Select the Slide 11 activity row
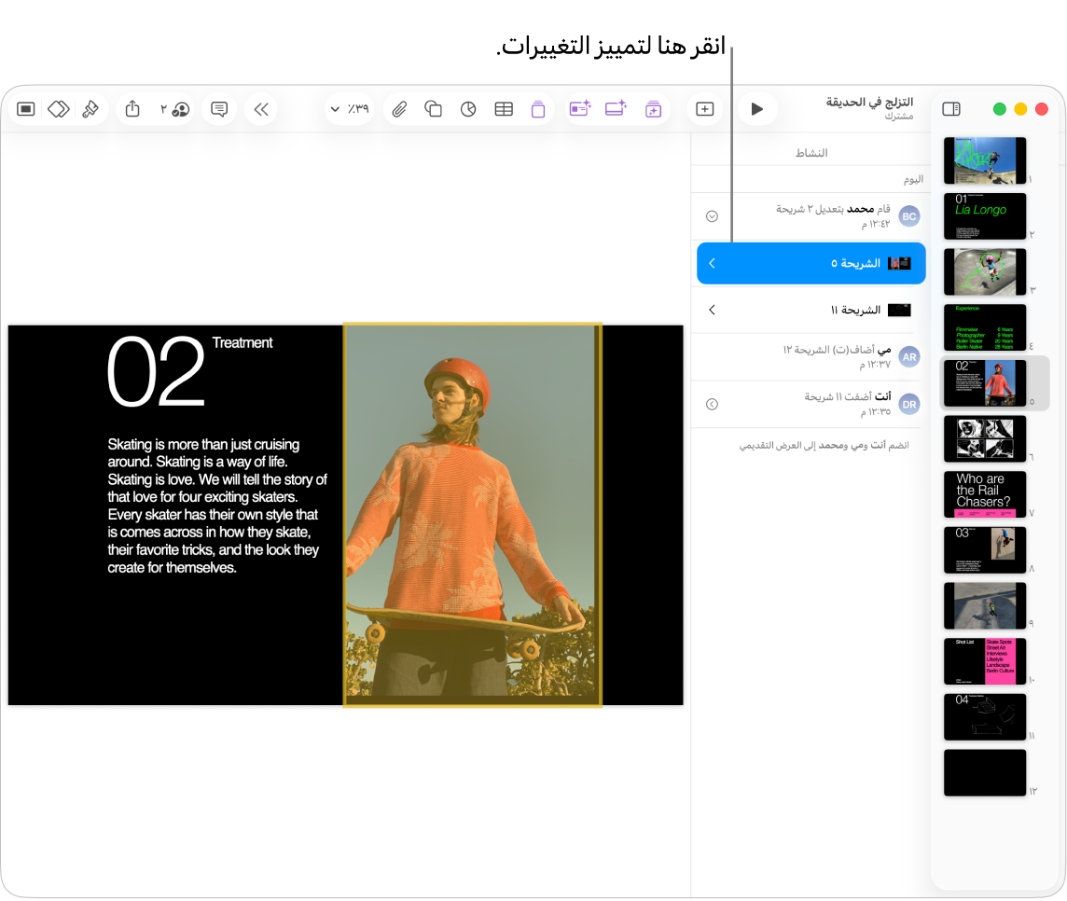Screen dimensions: 1067x901 pos(811,311)
